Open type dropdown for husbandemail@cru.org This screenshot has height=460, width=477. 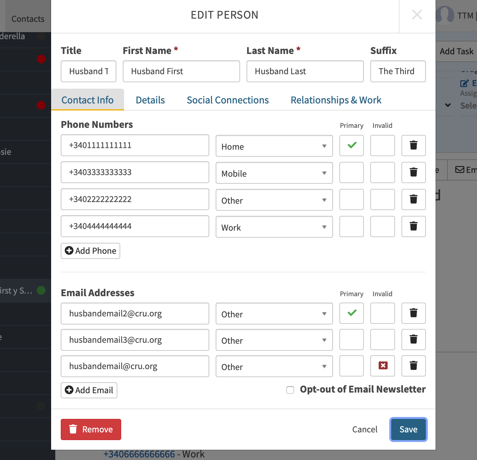(x=274, y=366)
